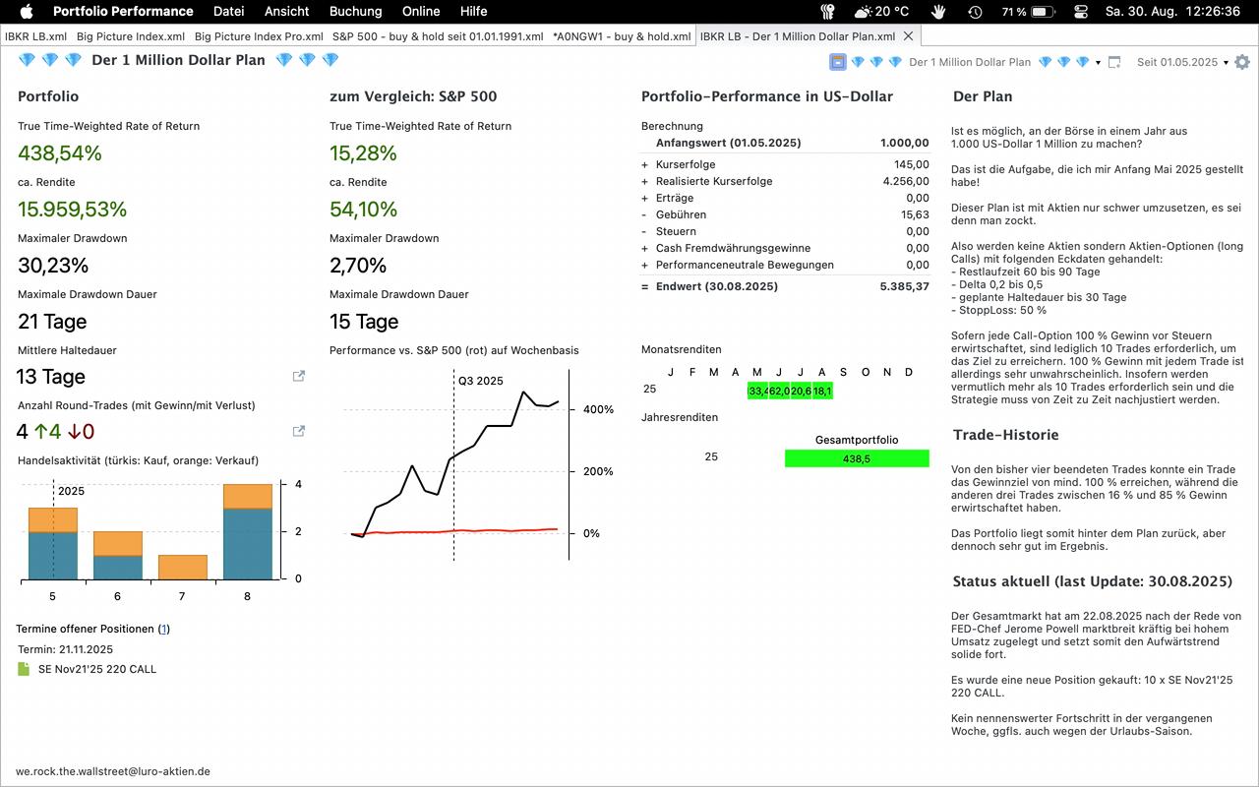Click the open positions count link (1)

tap(163, 629)
